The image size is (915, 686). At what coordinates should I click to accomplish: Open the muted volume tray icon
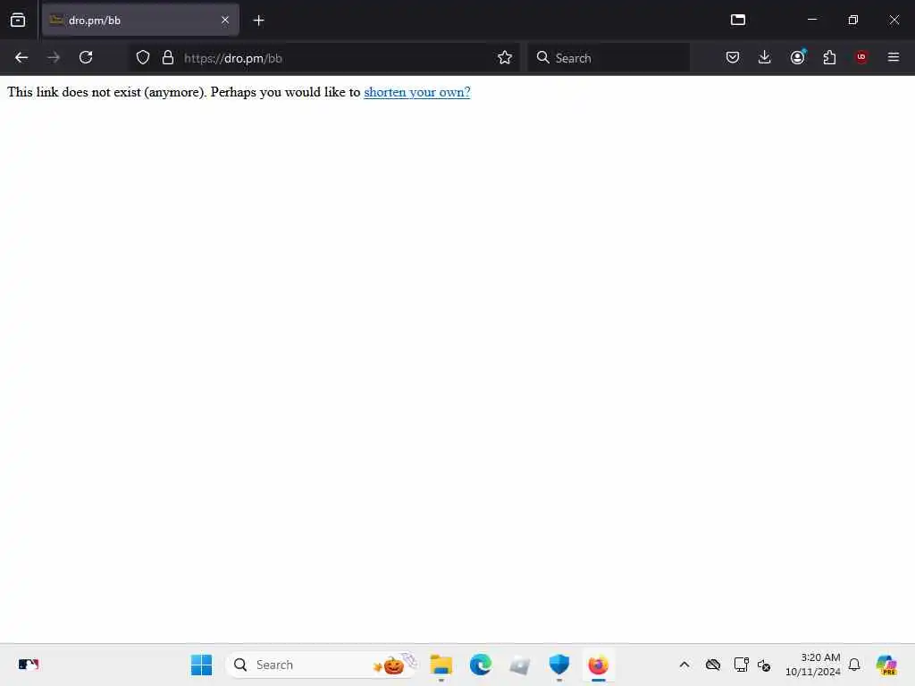point(764,665)
